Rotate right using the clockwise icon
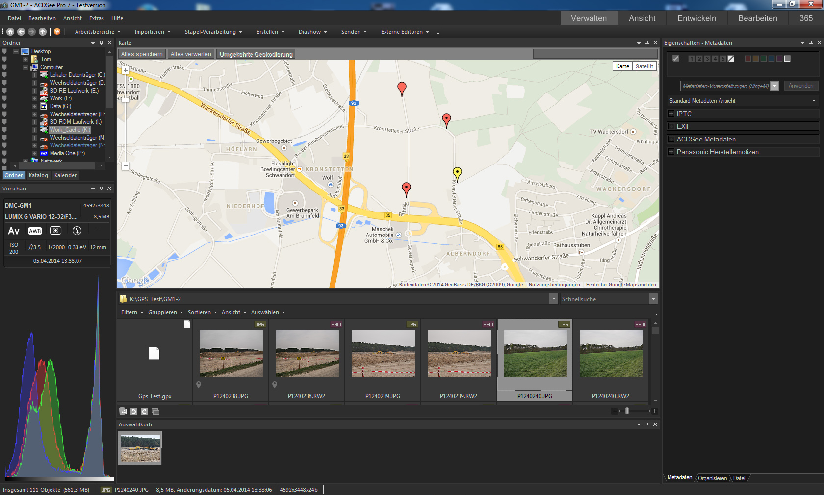The height and width of the screenshot is (495, 824). click(x=144, y=411)
